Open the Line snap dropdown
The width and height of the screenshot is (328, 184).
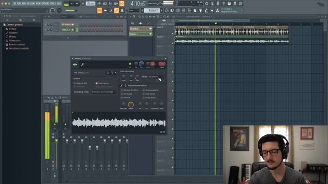[134, 10]
